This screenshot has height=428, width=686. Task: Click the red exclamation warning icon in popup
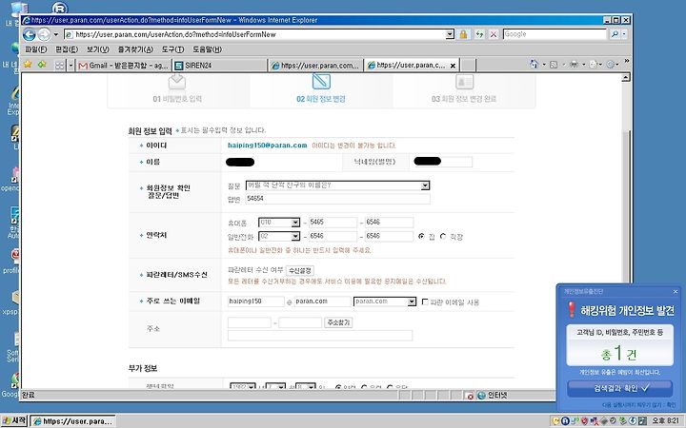click(572, 309)
